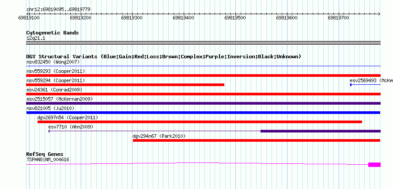The width and height of the screenshot is (393, 189).
Task: Click the nsv832450 (Wong2007) label
Action: [53, 62]
